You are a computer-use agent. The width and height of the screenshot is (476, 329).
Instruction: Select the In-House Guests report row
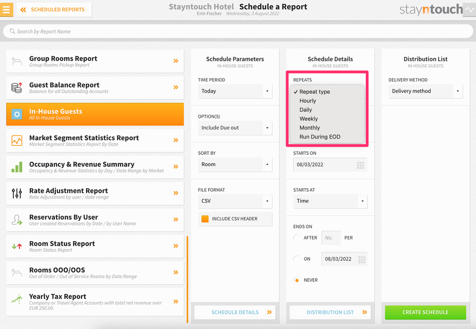tap(95, 114)
